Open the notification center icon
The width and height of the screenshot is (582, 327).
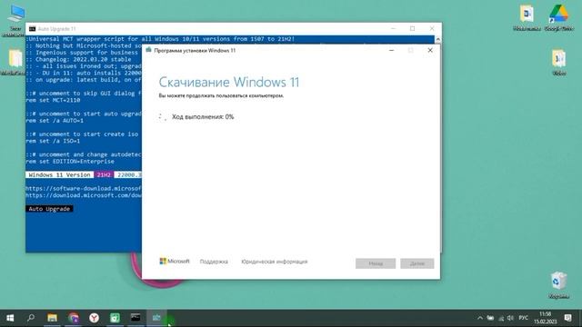(567, 318)
